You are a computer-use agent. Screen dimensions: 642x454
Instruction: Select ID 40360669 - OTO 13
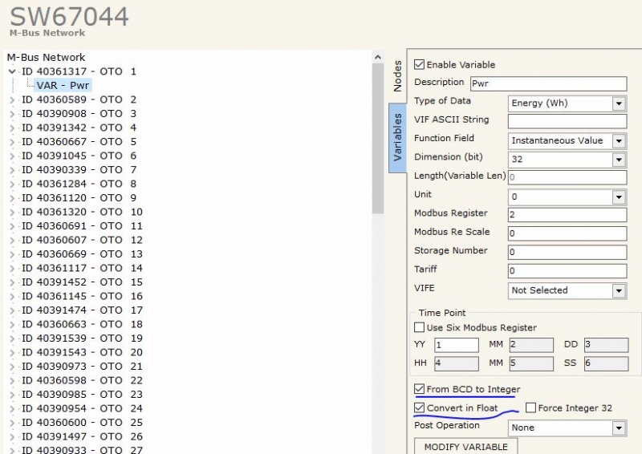pyautogui.click(x=82, y=254)
